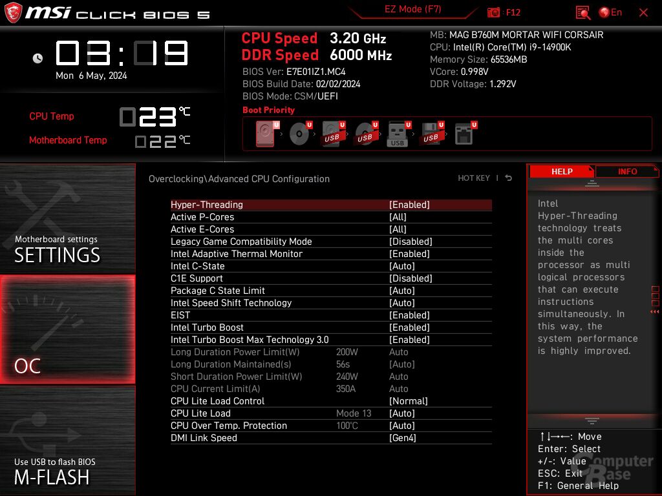This screenshot has width=662, height=496.
Task: Click the DDR Voltage 1.292V reading
Action: click(473, 84)
